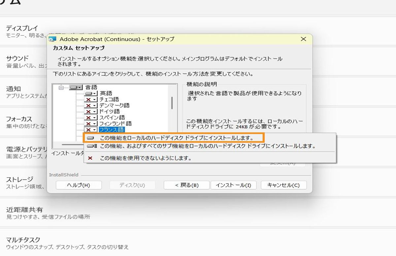Open マルチタスク in the Settings window
The height and width of the screenshot is (256, 396).
[x=23, y=240]
